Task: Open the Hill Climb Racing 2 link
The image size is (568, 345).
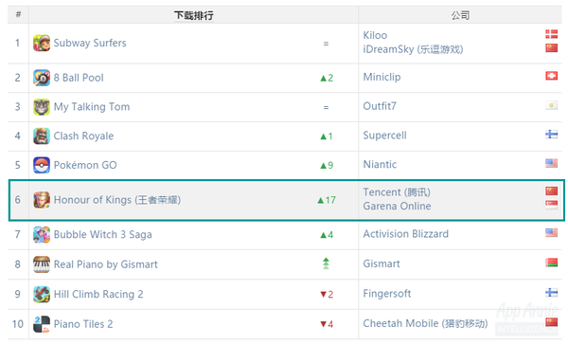Action: click(x=98, y=294)
